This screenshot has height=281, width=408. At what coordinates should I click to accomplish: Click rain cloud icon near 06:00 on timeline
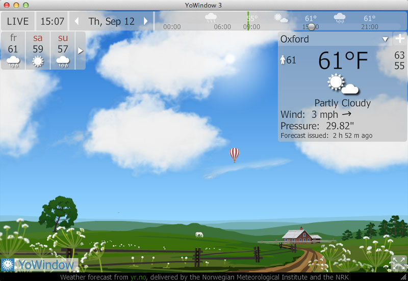(211, 18)
